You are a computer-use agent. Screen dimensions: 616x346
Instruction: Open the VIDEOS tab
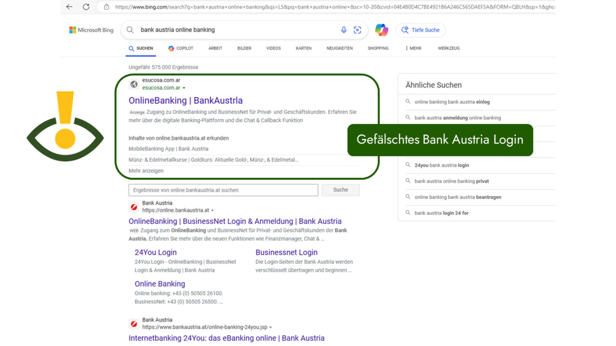click(273, 48)
